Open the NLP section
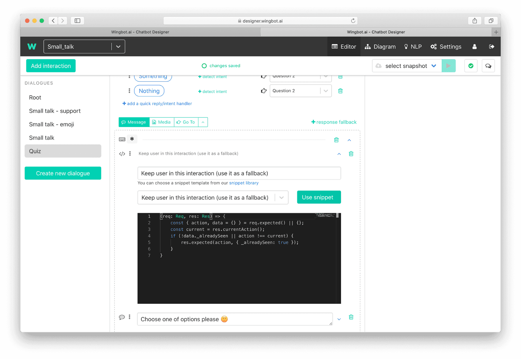 click(x=413, y=47)
